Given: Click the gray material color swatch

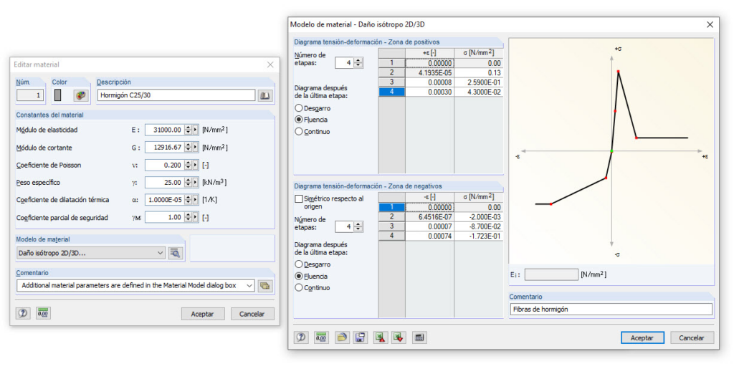Looking at the screenshot, I should (x=57, y=95).
